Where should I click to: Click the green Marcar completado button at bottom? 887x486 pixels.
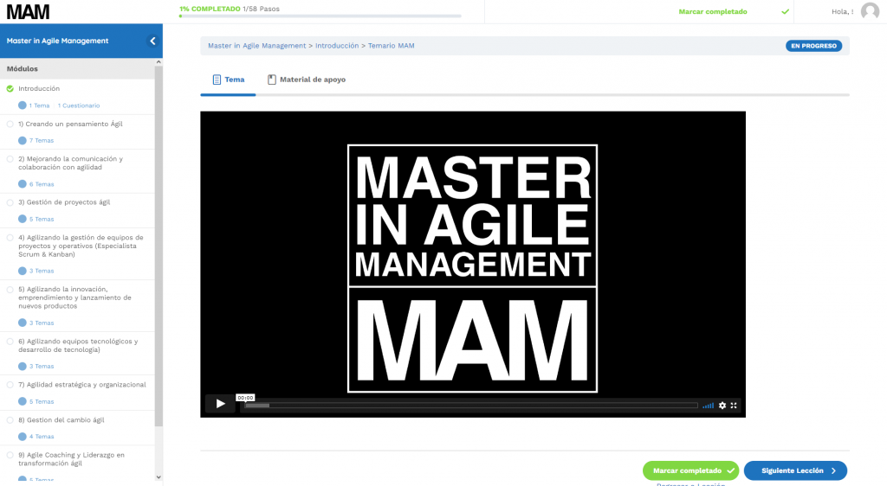pos(690,470)
